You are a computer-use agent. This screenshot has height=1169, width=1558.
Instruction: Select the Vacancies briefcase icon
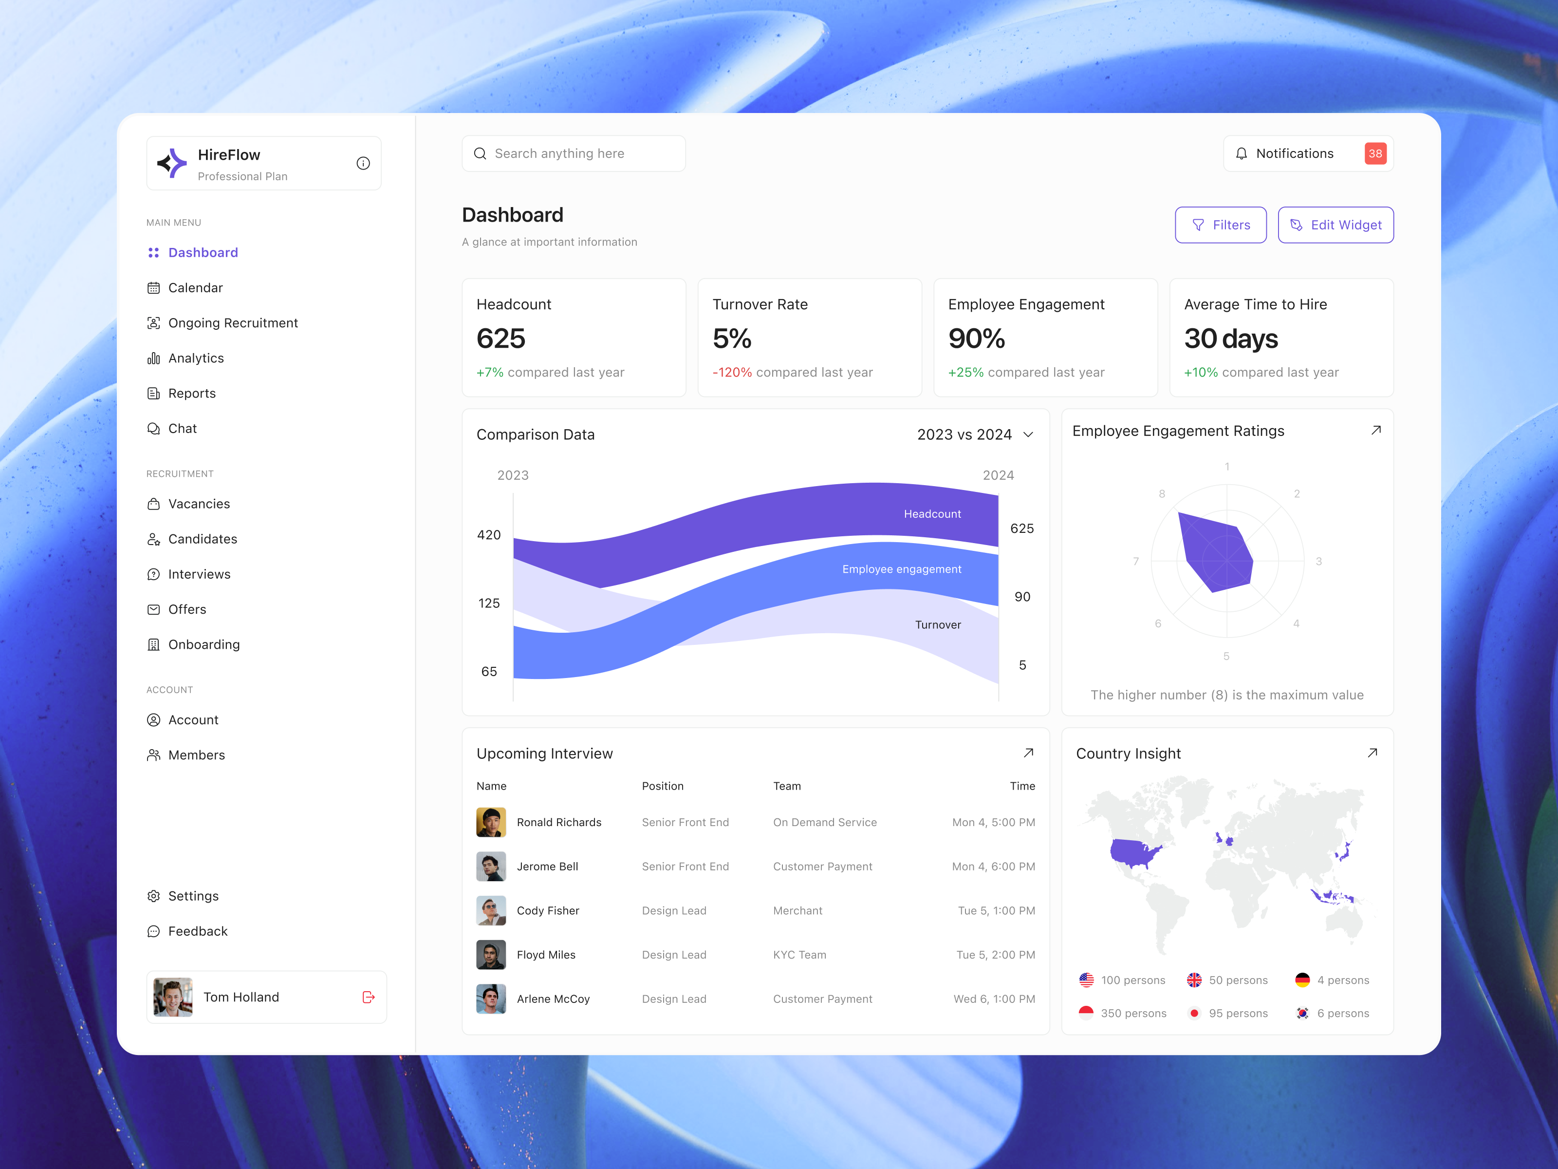[x=154, y=504]
